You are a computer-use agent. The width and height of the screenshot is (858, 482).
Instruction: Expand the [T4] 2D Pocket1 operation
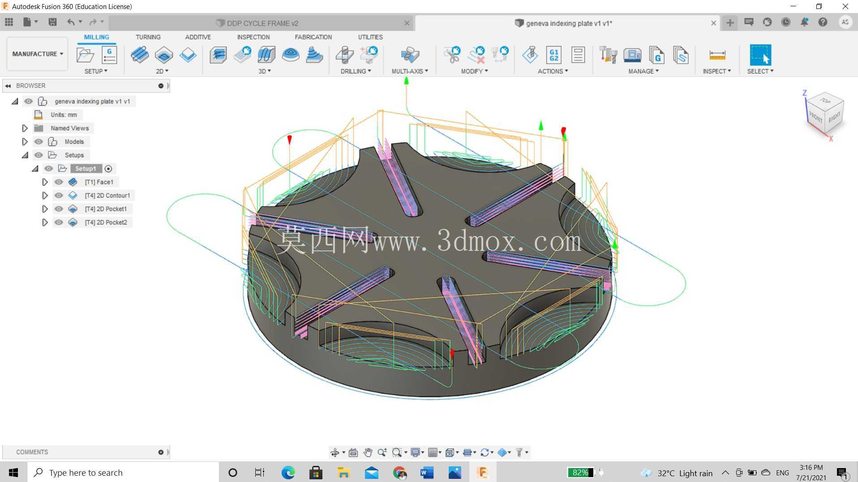[45, 209]
